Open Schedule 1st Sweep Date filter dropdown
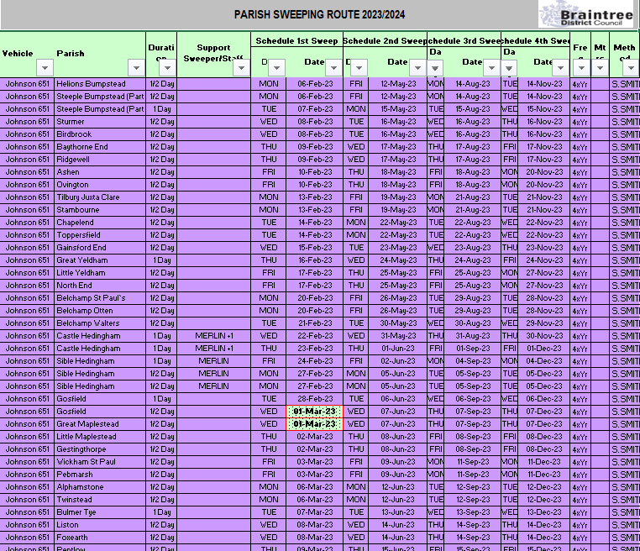The width and height of the screenshot is (640, 551). 333,67
